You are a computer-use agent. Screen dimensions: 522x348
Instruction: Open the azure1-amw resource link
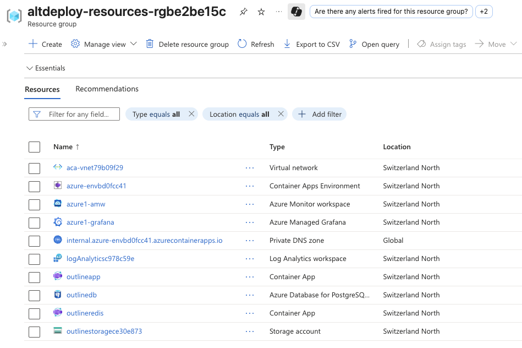86,204
